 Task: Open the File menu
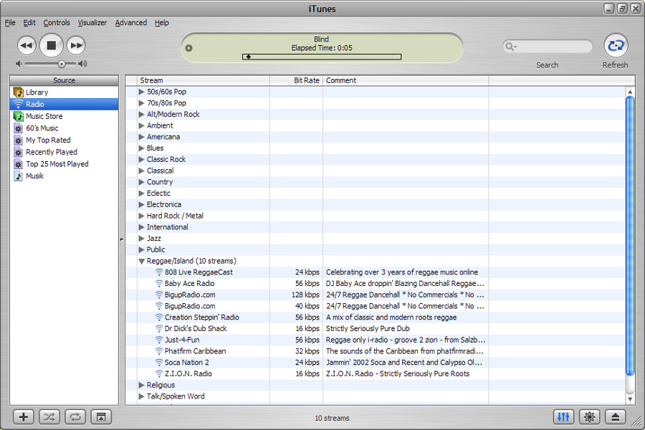[x=10, y=23]
